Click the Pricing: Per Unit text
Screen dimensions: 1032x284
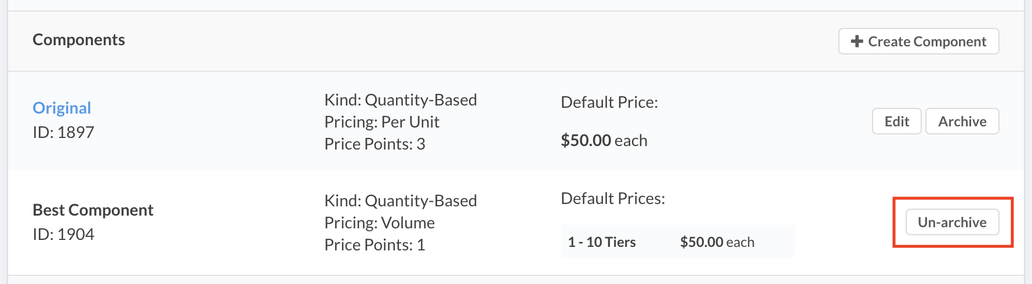[381, 122]
